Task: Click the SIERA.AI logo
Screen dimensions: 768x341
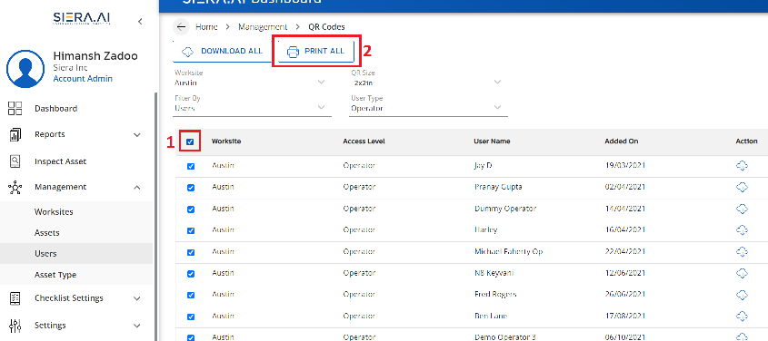Action: (x=82, y=18)
